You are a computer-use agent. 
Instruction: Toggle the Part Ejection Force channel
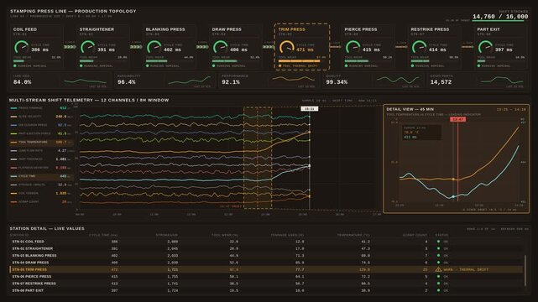(41, 133)
